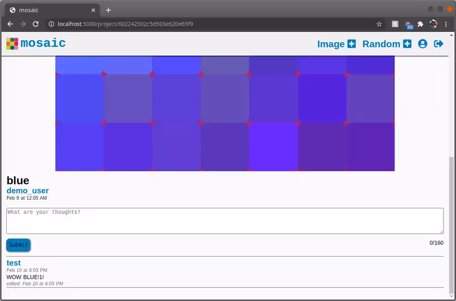Open commenter test's profile link

tap(14, 263)
